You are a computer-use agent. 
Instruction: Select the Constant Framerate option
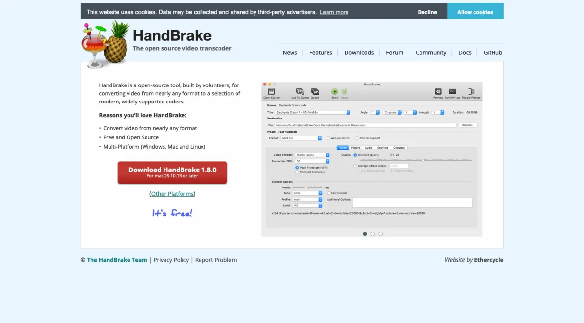coord(297,172)
